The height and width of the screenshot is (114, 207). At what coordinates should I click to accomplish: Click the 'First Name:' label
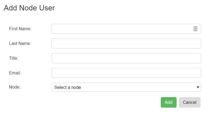20,29
